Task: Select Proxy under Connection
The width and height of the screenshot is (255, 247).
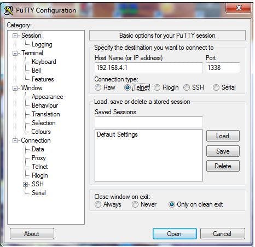Action: pos(38,158)
